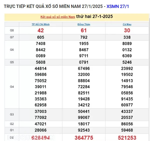Select G5 number 5608
This screenshot has height=141, width=150.
coord(41,62)
